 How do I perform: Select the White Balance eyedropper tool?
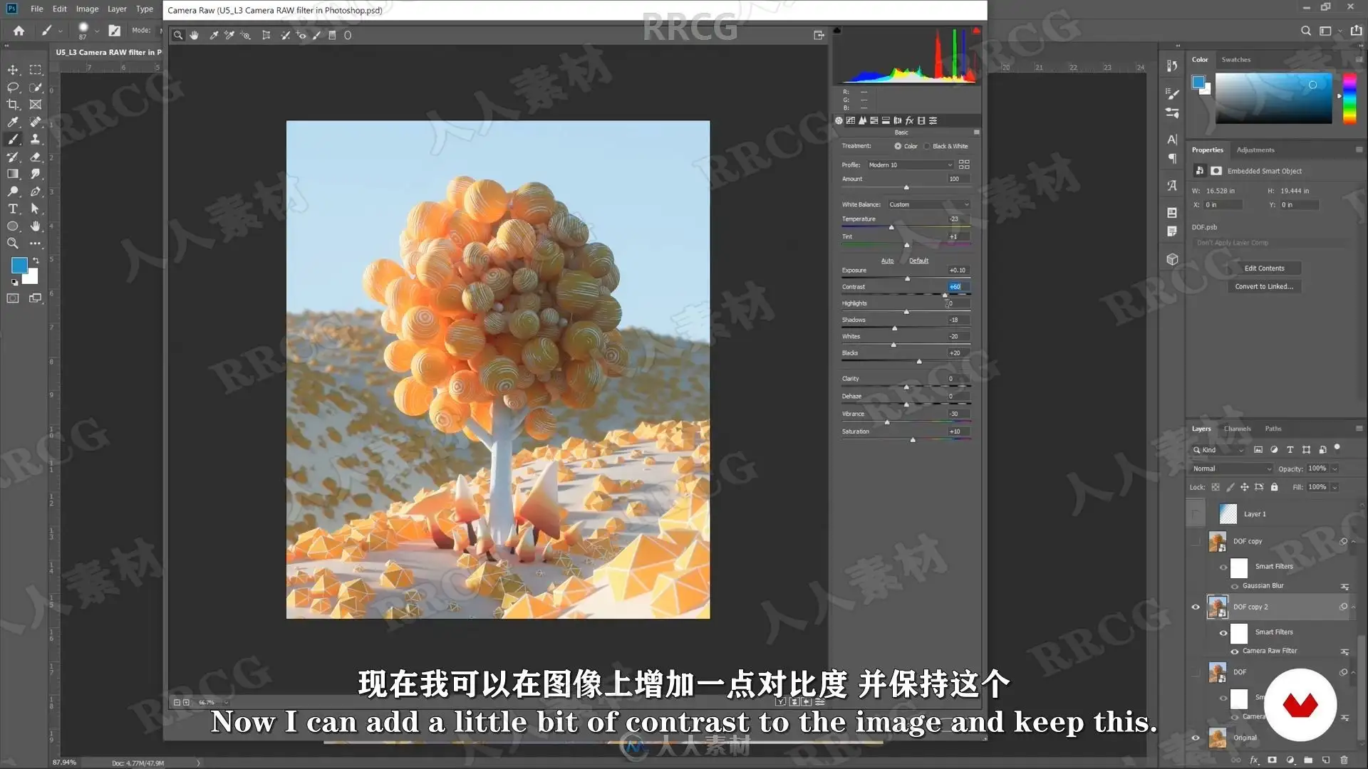[213, 35]
